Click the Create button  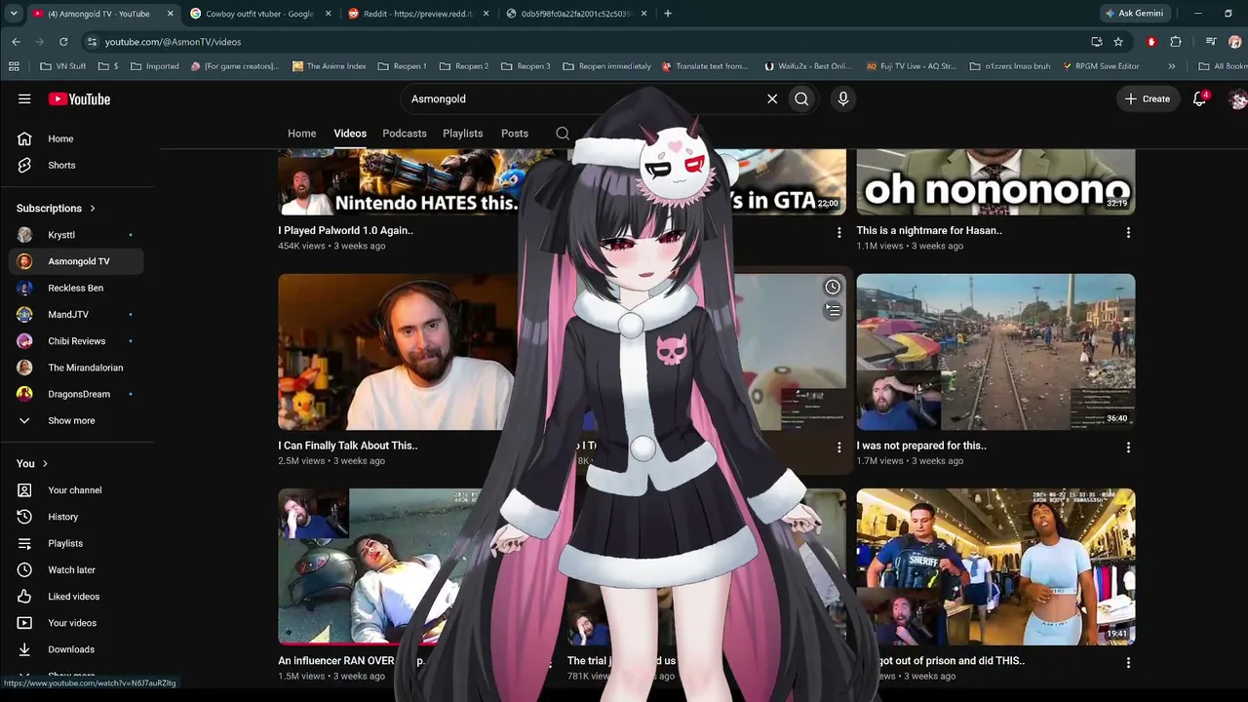pyautogui.click(x=1148, y=98)
